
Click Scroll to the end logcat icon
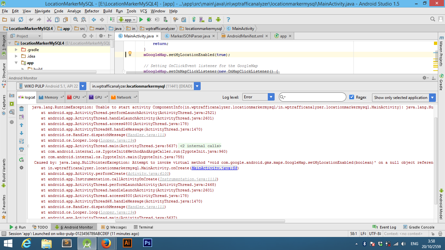click(x=22, y=117)
